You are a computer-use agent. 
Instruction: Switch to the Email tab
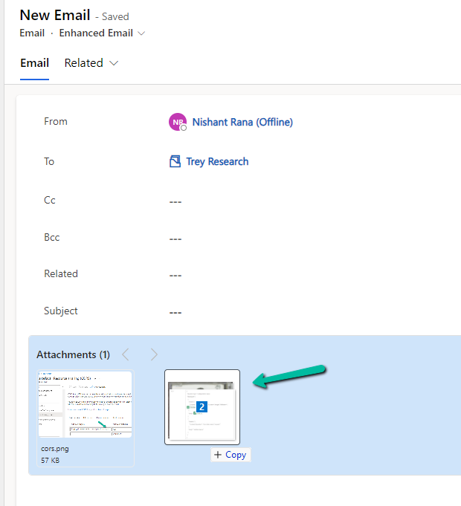pos(34,63)
